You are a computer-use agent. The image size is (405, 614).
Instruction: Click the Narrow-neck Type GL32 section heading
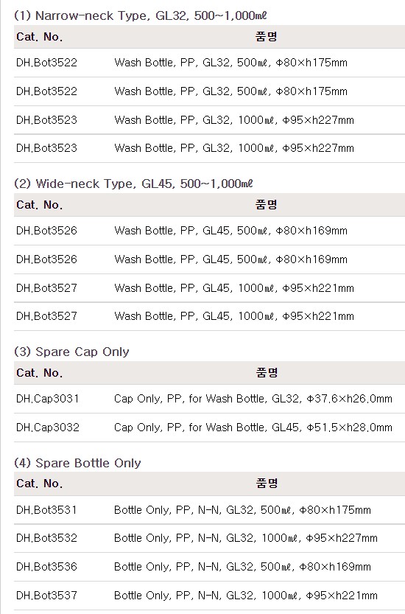point(141,15)
